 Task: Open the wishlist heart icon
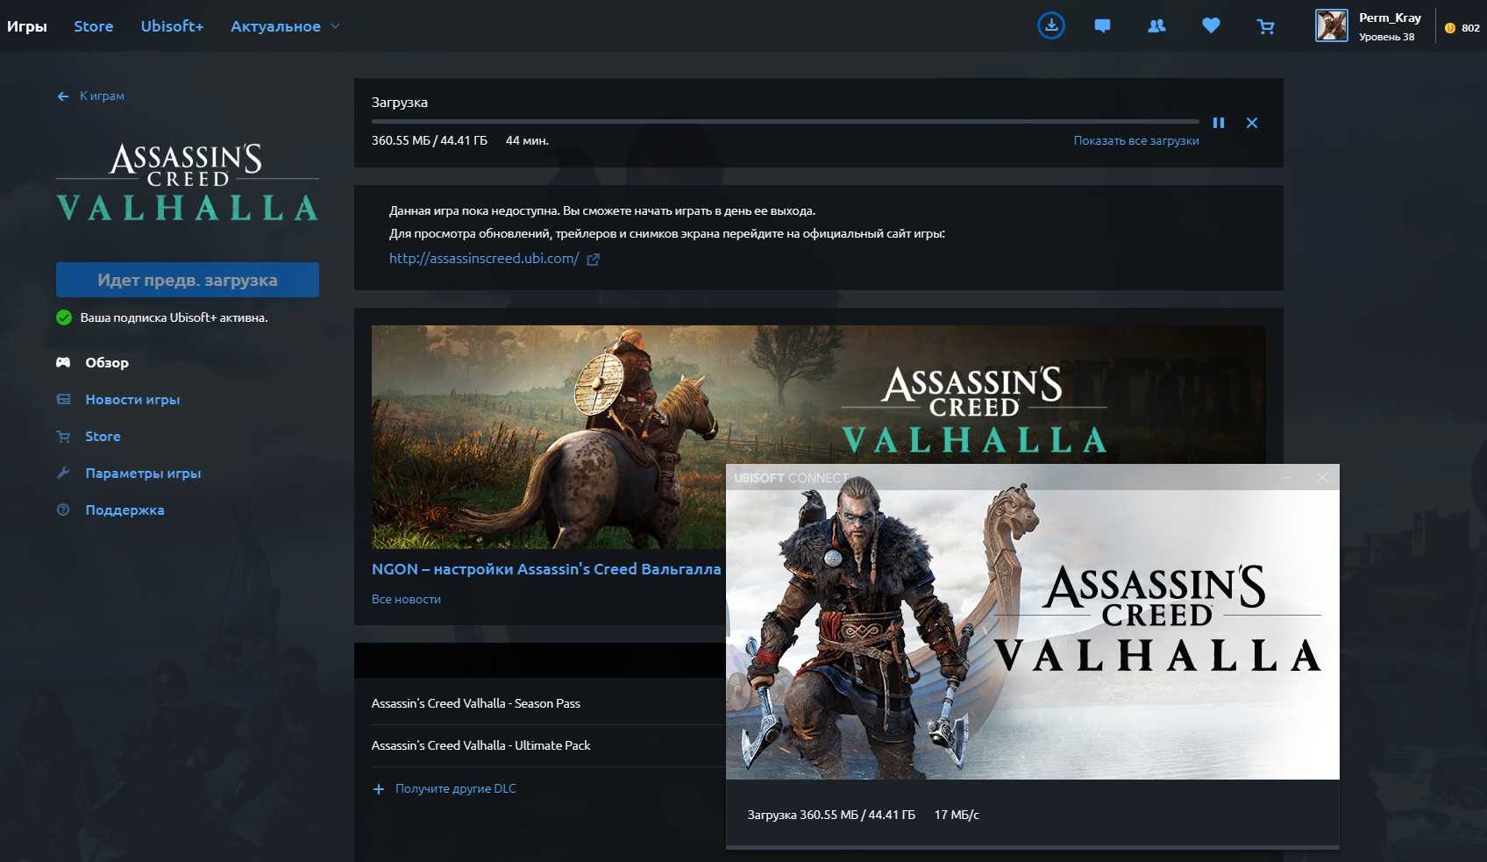(x=1211, y=26)
